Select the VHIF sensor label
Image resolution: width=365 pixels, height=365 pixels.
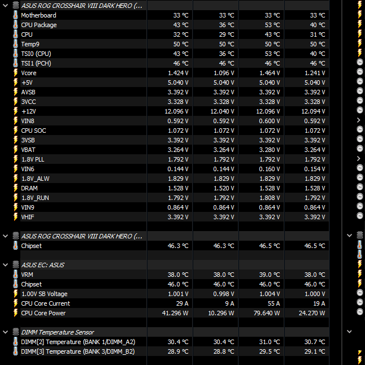point(28,217)
